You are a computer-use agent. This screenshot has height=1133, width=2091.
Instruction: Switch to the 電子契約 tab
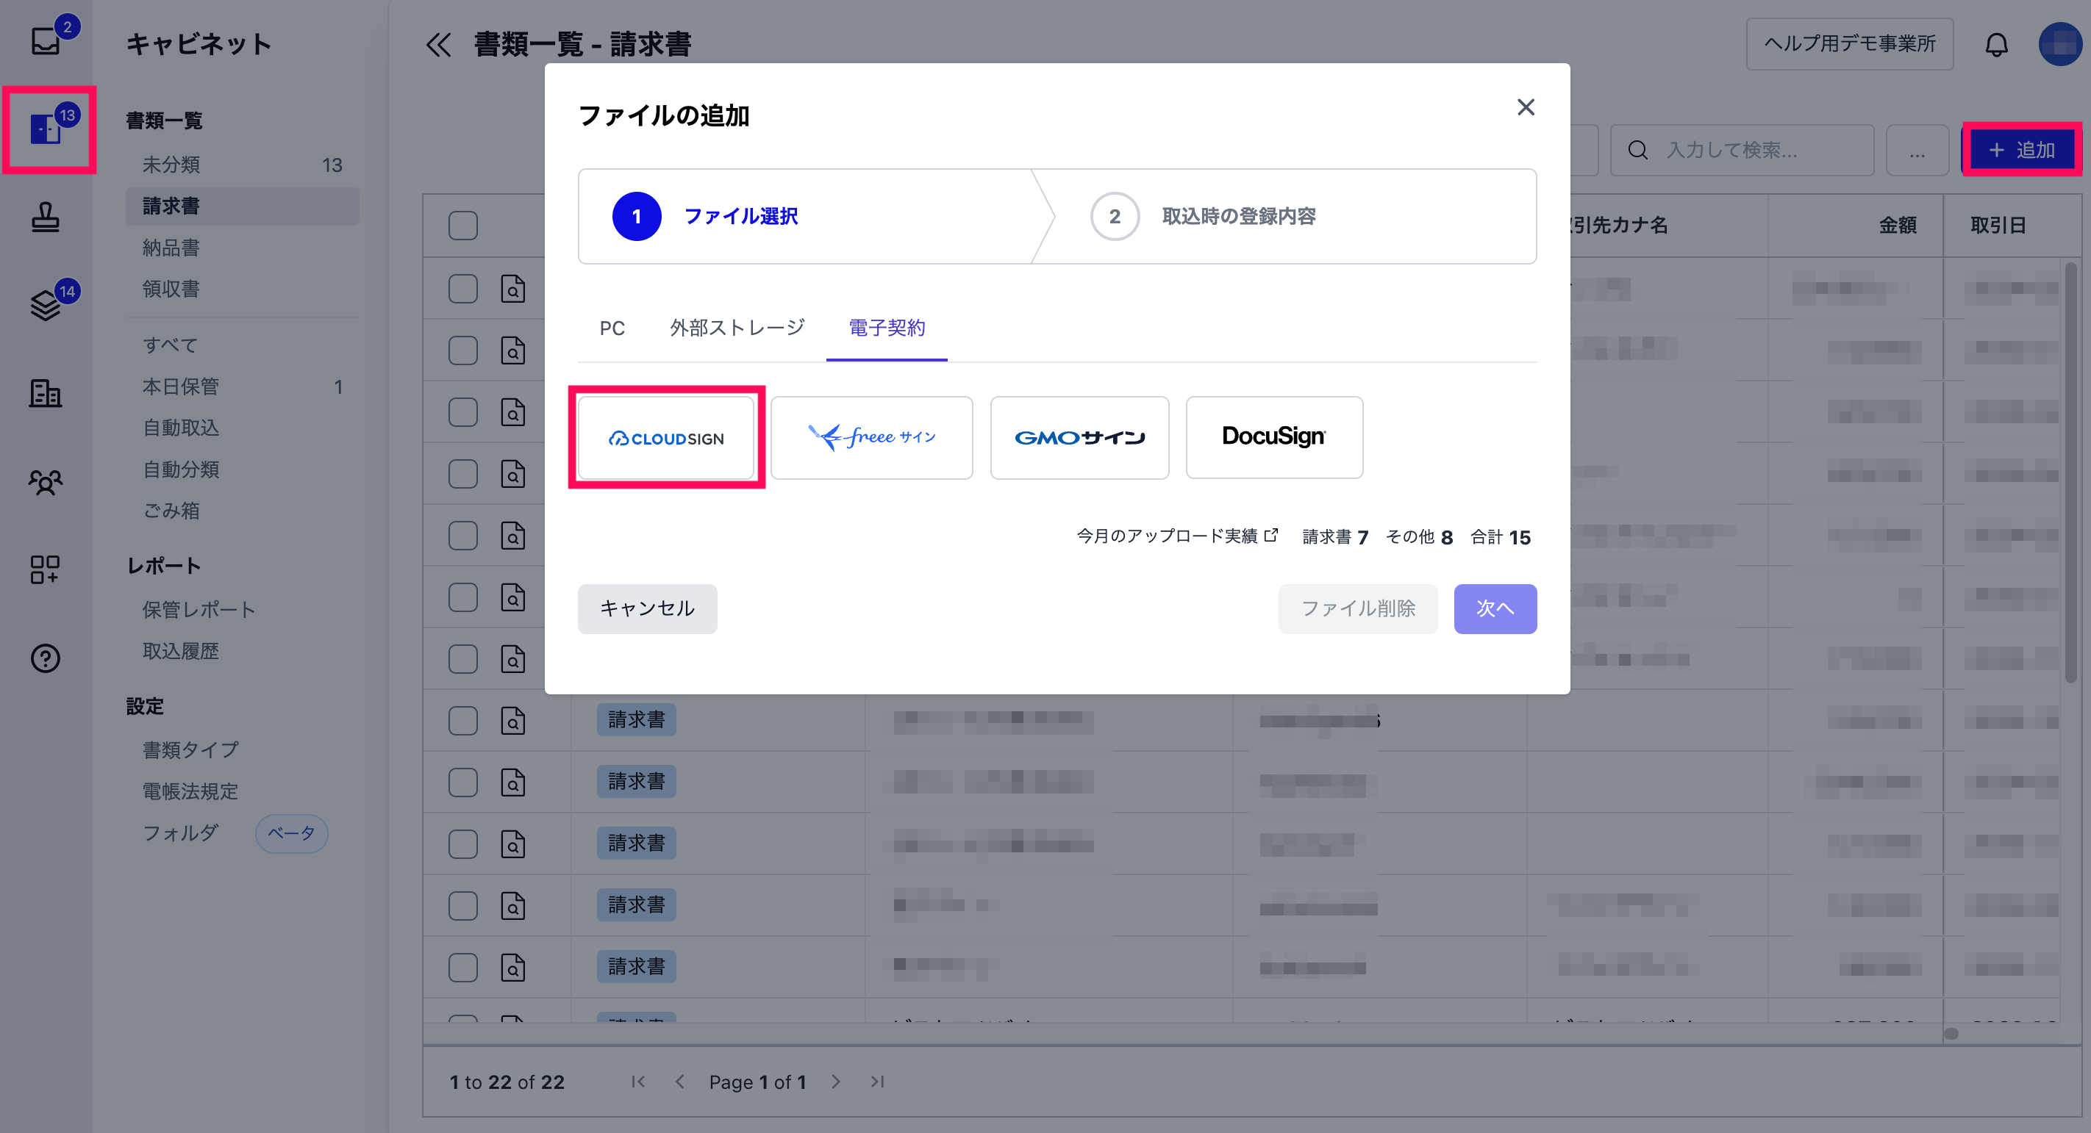[887, 328]
